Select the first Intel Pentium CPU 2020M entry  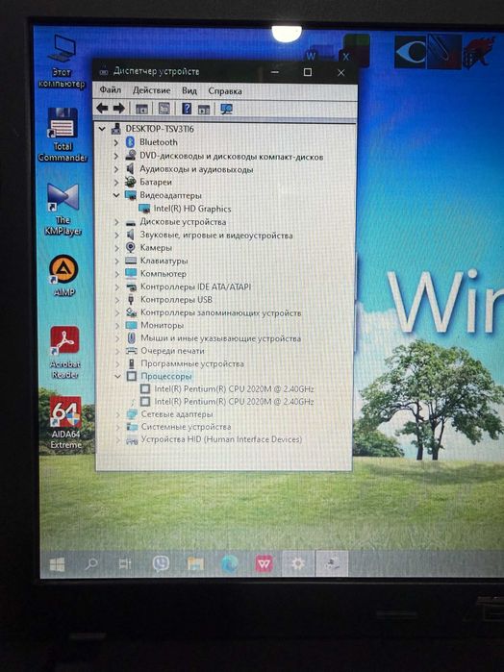(x=234, y=388)
